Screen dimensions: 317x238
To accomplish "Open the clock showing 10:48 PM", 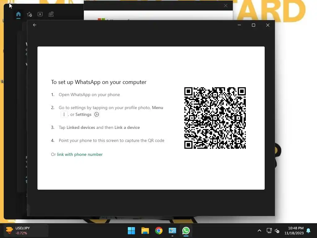I will (x=294, y=231).
